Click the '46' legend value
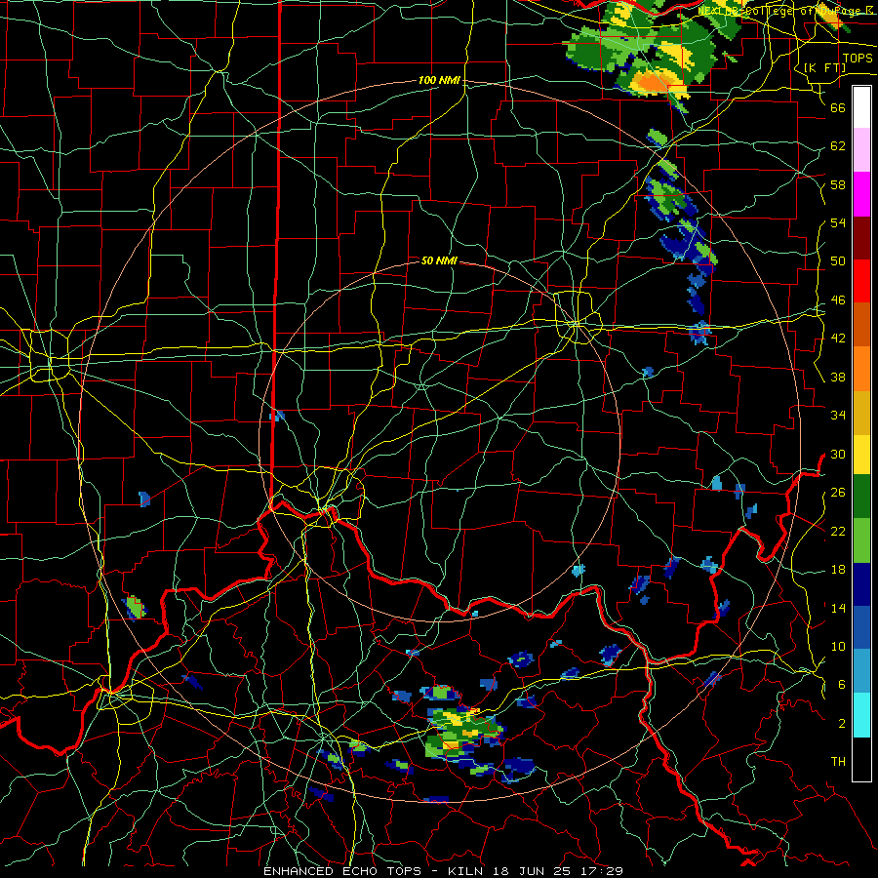The image size is (878, 878). [x=838, y=300]
